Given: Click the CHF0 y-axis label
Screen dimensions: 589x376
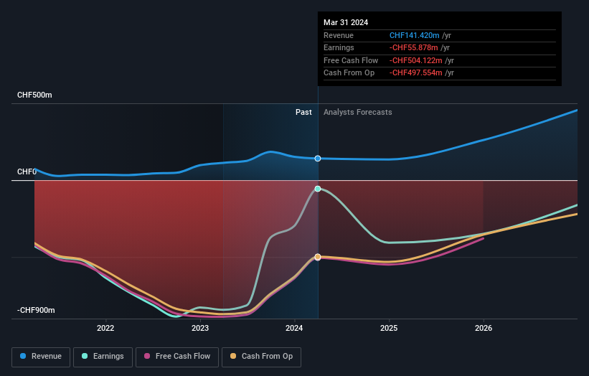Looking at the screenshot, I should pyautogui.click(x=27, y=171).
